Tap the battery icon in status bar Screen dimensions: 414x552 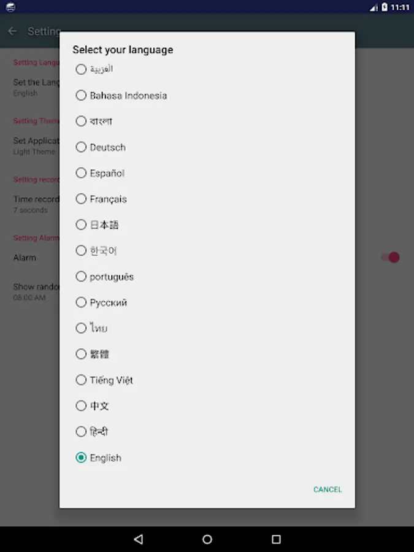[x=385, y=7]
